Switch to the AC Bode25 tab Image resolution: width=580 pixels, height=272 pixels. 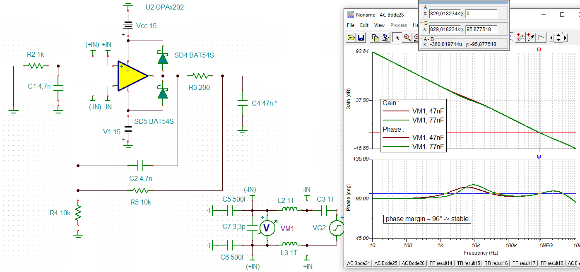pos(386,263)
